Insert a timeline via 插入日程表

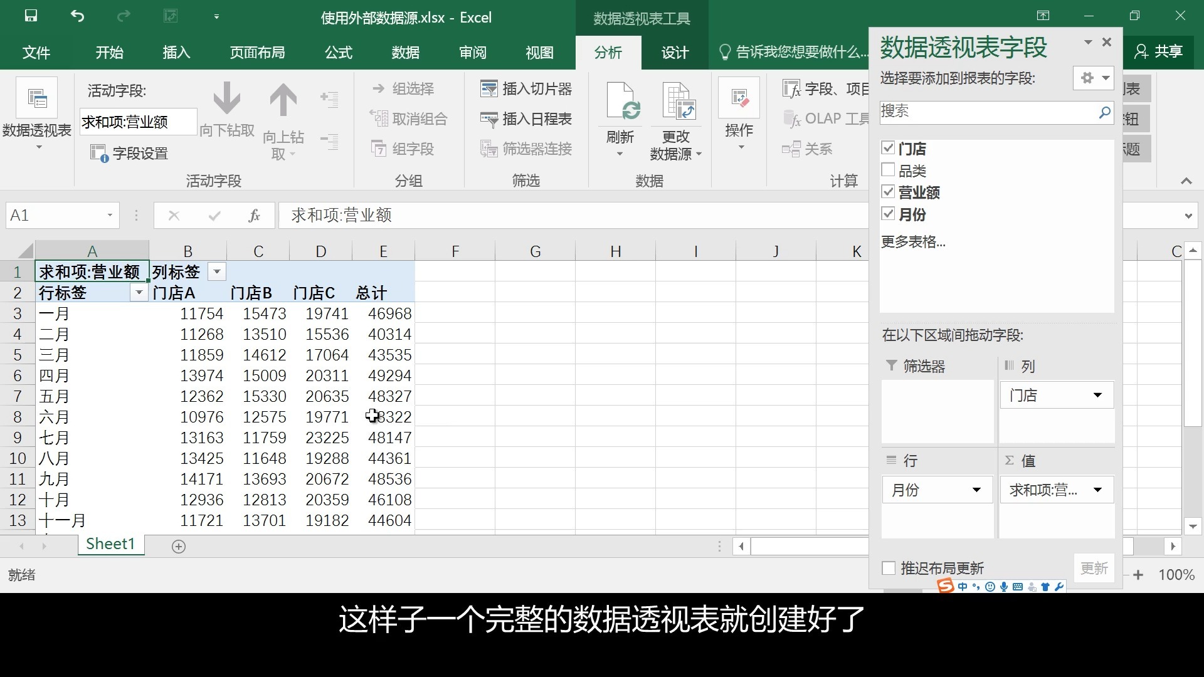pos(527,119)
